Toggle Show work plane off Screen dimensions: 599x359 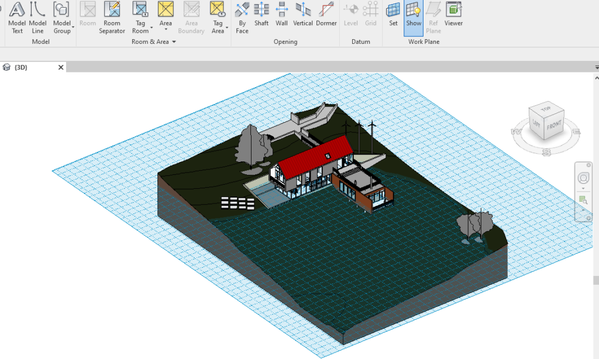pyautogui.click(x=414, y=18)
